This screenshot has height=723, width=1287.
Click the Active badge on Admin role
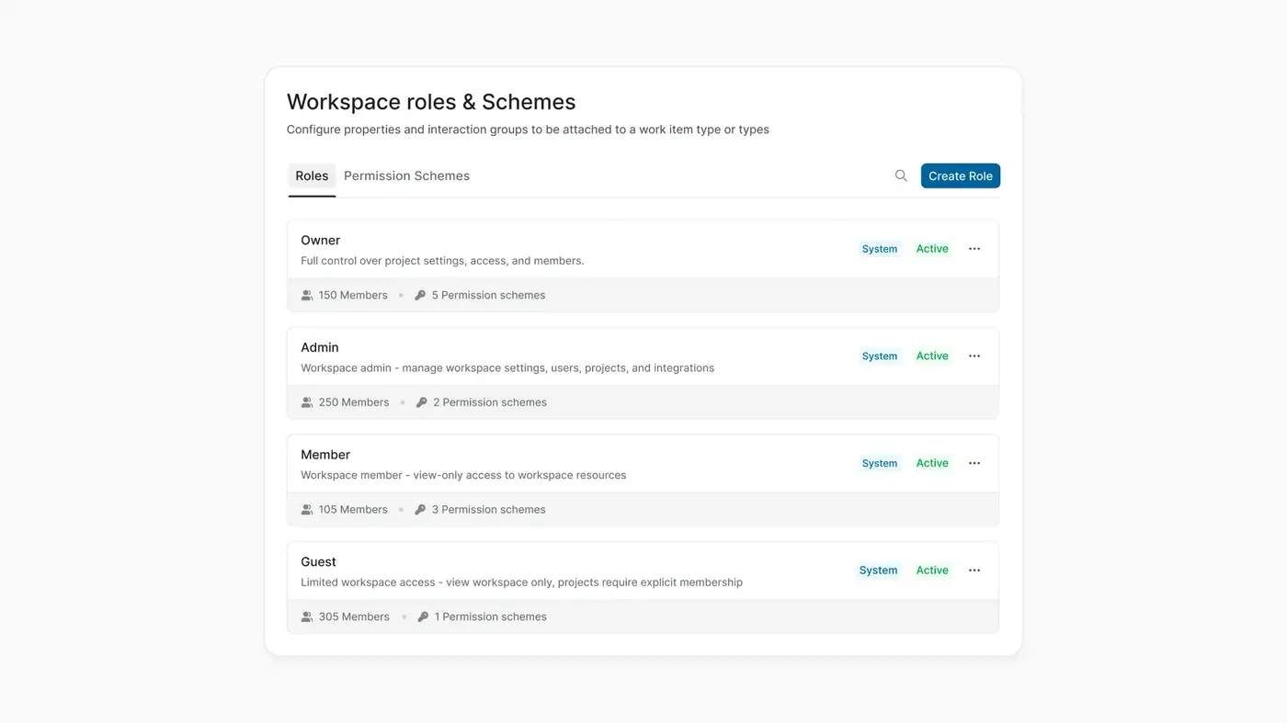click(932, 356)
